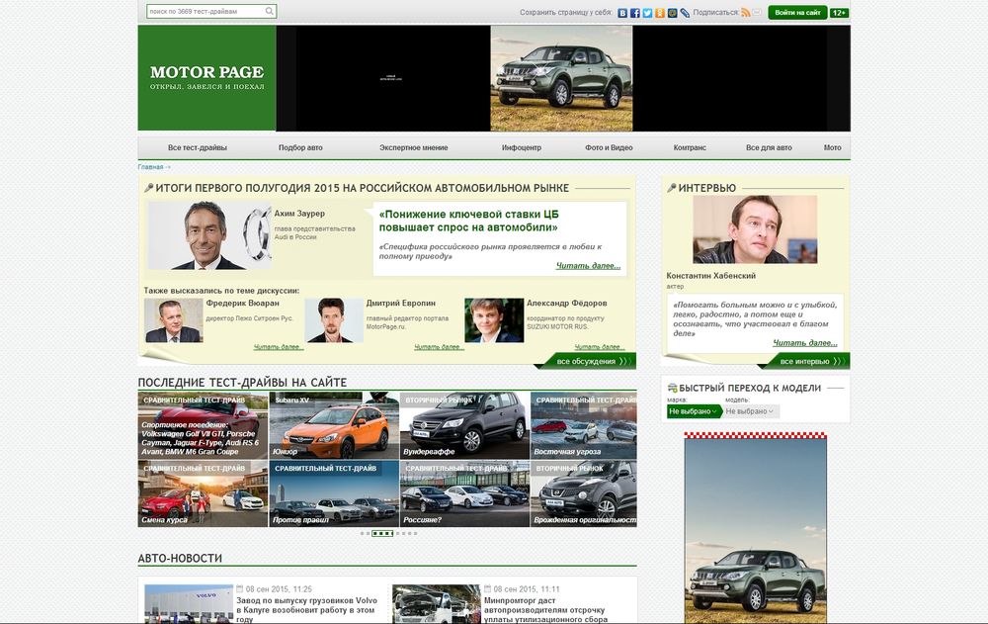
Task: Click the car icon beside Быстрый переход к модели
Action: click(x=672, y=388)
